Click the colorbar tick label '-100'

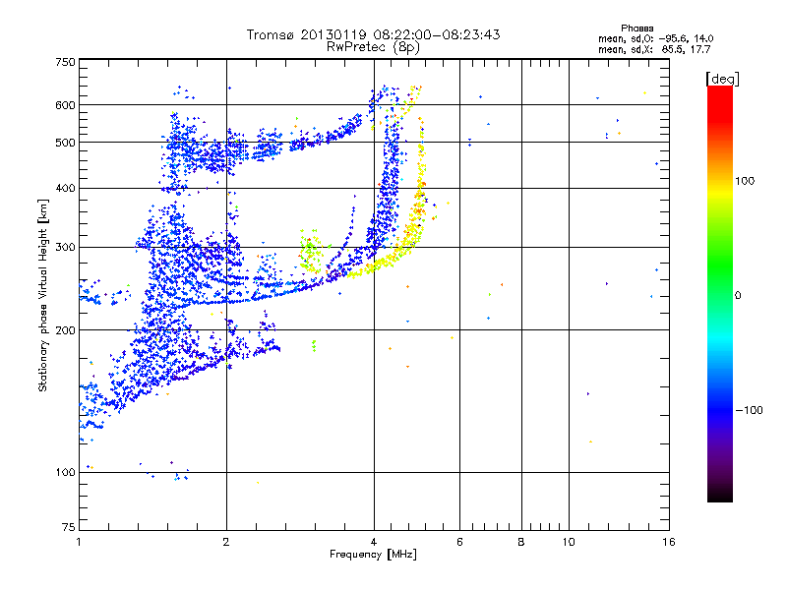[749, 410]
